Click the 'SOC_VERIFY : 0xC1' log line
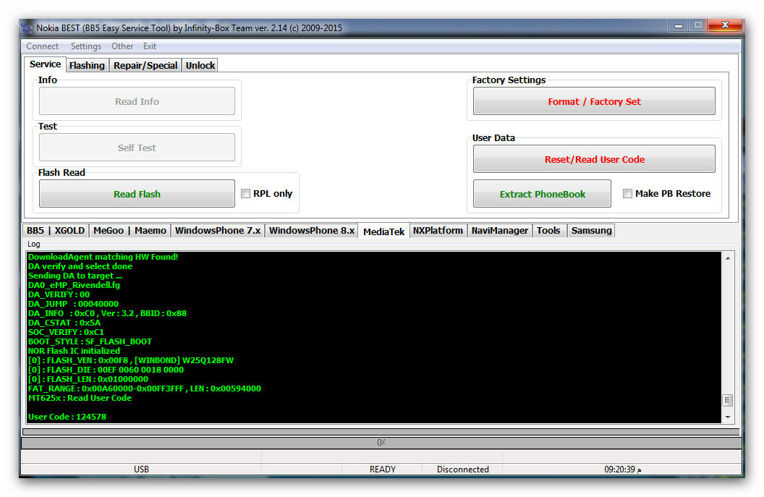Viewport: 764px width, 497px height. [x=67, y=332]
